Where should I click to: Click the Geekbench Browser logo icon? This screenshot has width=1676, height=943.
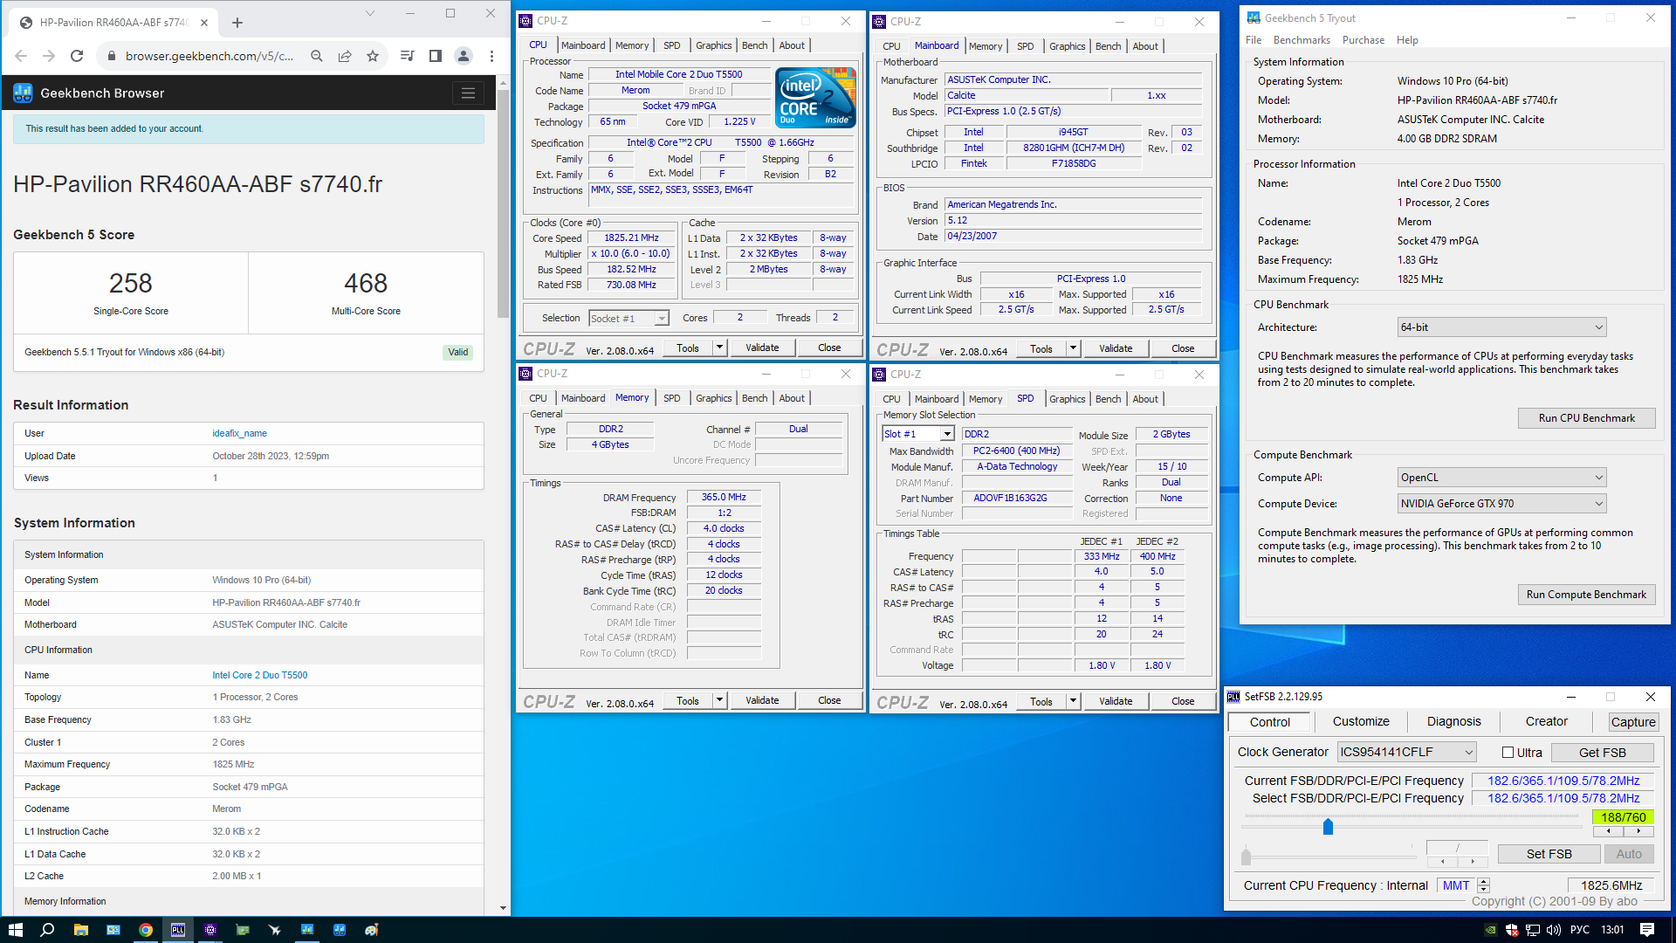(23, 93)
